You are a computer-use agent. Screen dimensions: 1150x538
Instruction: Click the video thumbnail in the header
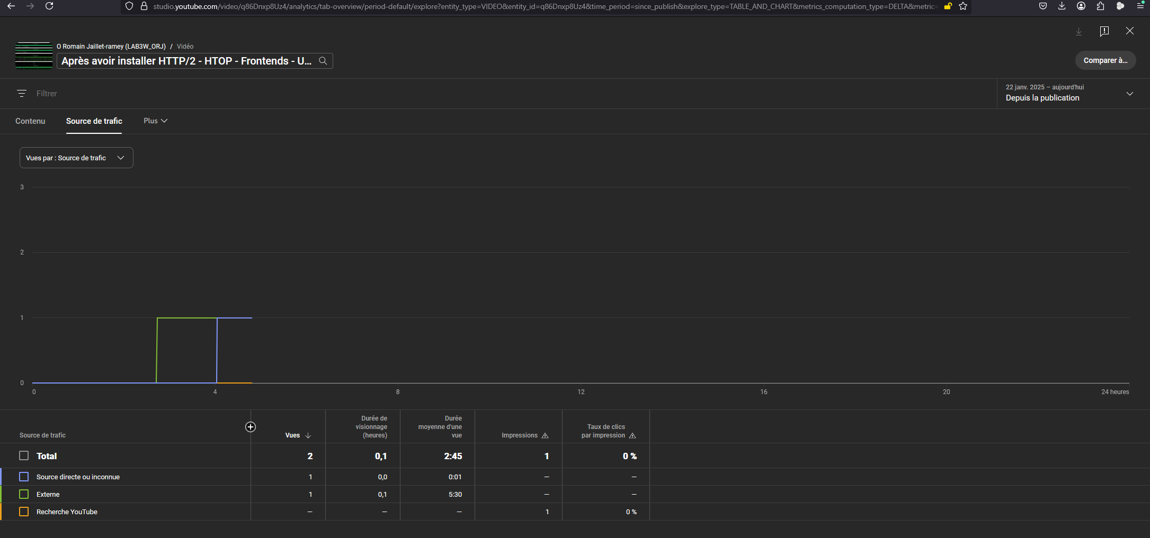point(34,56)
